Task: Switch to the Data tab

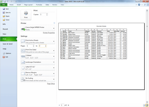Action: click(47, 5)
